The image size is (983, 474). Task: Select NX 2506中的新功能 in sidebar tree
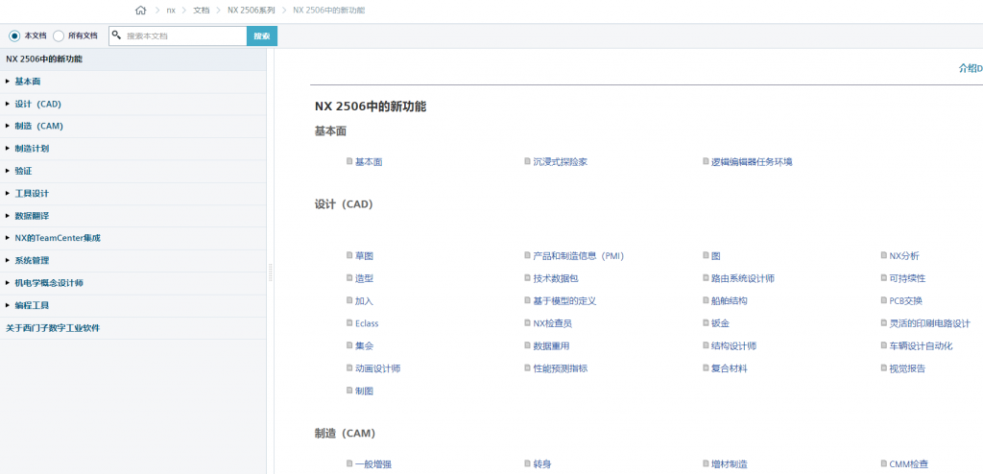44,59
